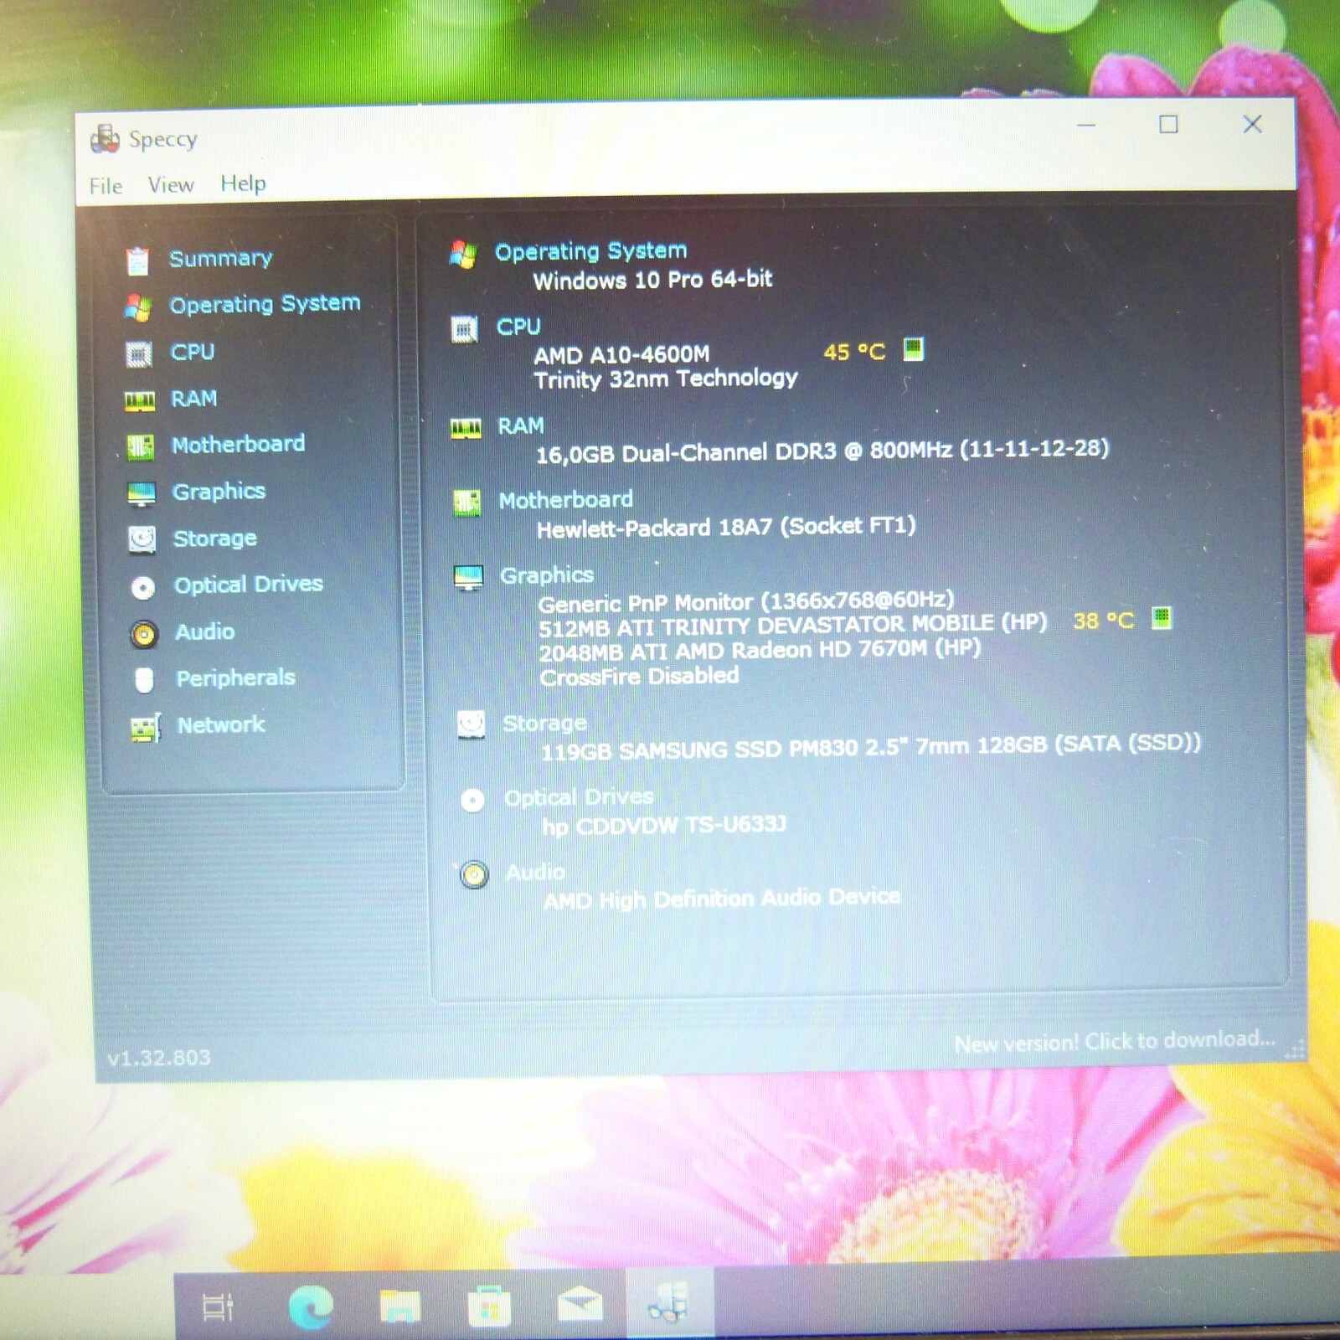Click the Windows flag icon beside sidebar Operating System
This screenshot has width=1340, height=1340.
pyautogui.click(x=138, y=307)
